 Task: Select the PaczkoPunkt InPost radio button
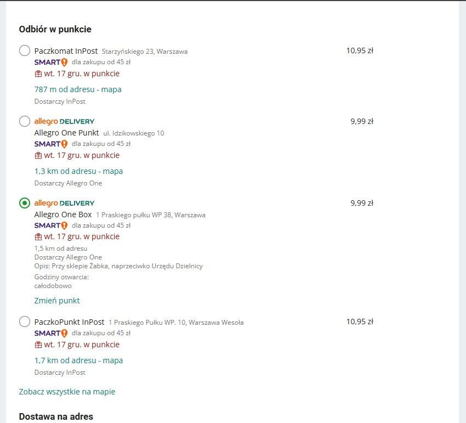pos(25,322)
